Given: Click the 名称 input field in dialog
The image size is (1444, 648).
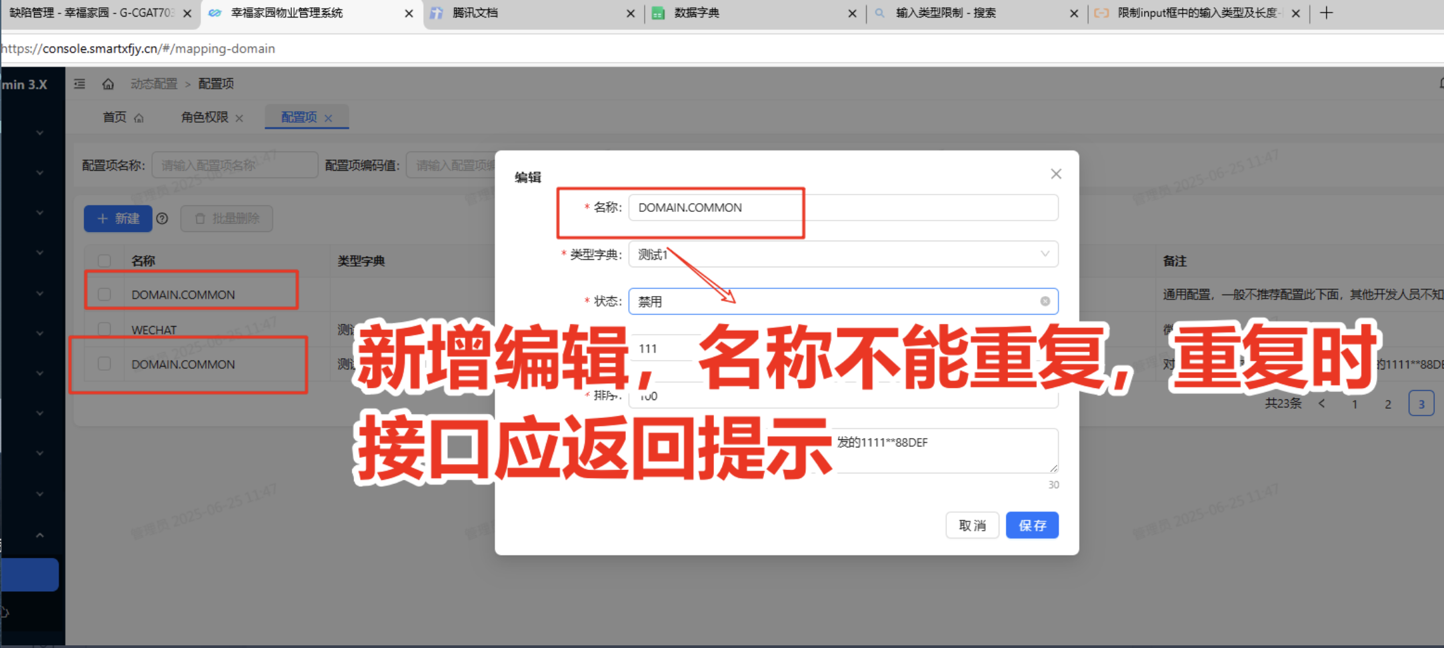Looking at the screenshot, I should tap(843, 207).
